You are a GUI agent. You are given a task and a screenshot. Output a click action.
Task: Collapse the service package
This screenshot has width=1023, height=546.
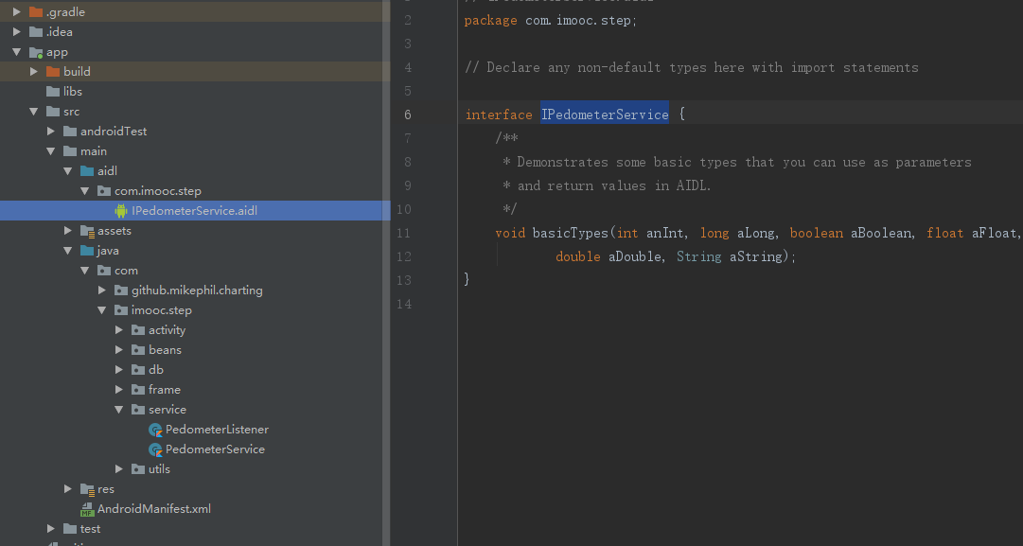pyautogui.click(x=118, y=409)
